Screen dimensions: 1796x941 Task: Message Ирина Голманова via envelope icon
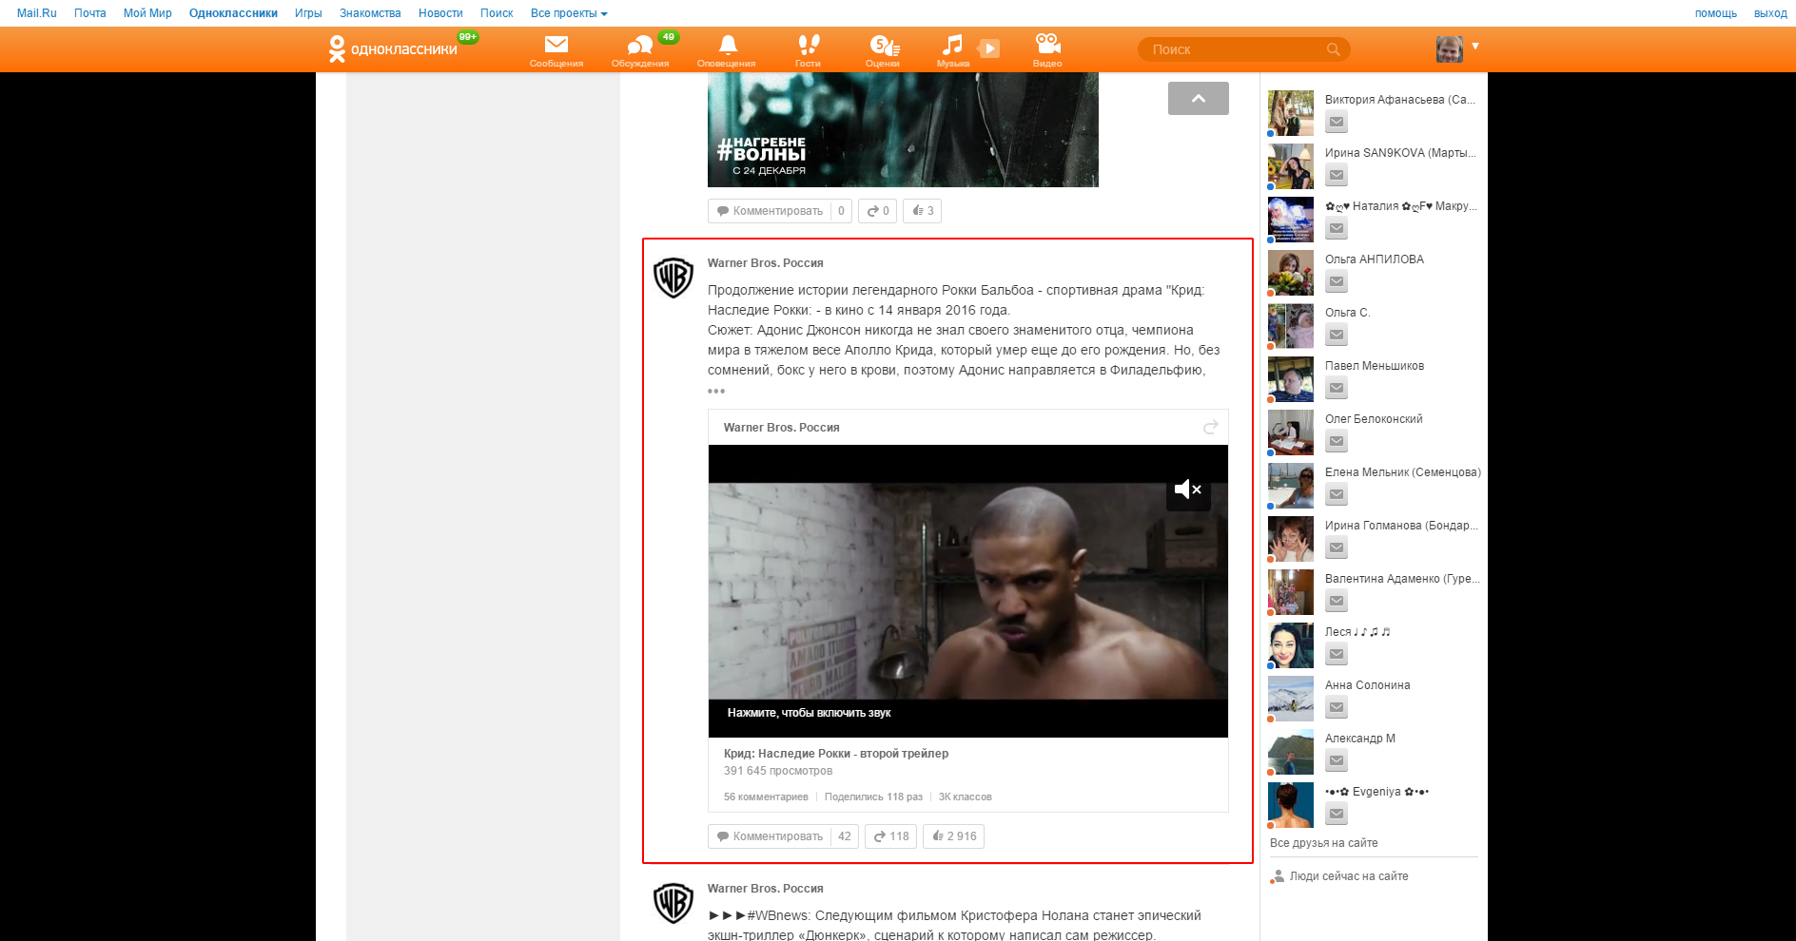(1337, 547)
